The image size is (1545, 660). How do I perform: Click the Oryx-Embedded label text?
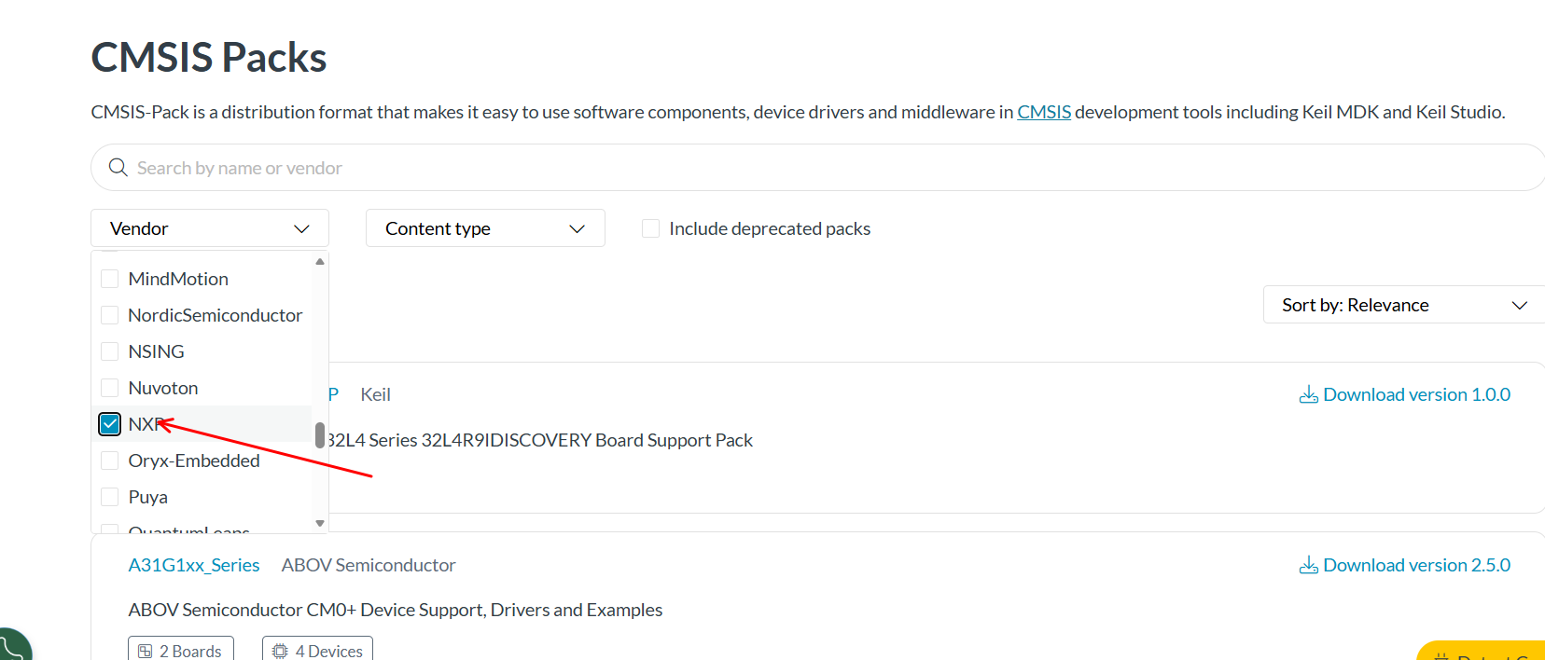(x=194, y=461)
